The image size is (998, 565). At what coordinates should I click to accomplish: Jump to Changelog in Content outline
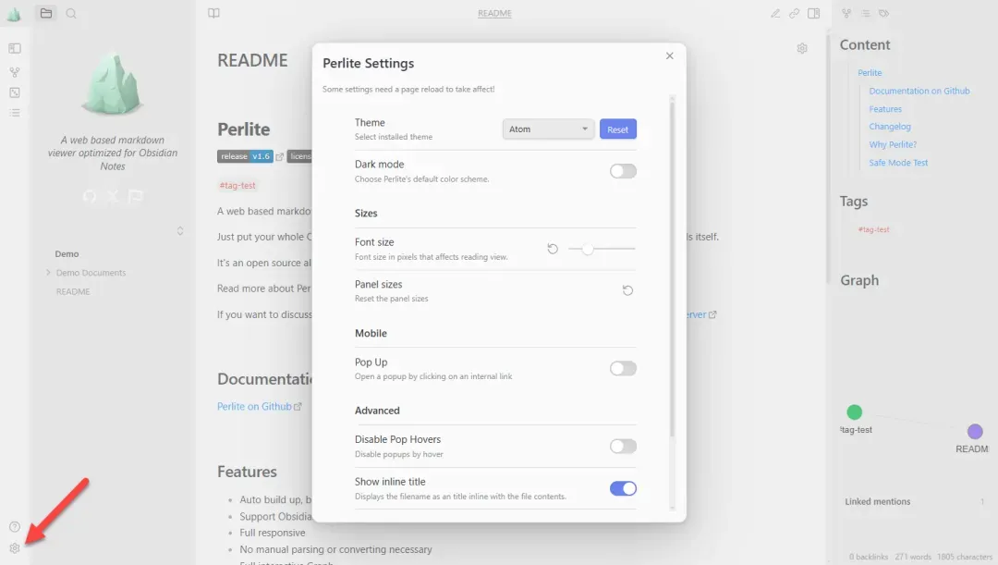pos(890,127)
